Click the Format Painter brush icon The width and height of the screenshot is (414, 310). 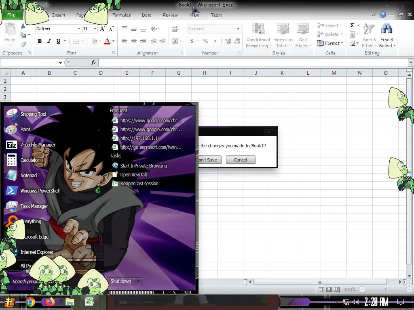point(23,44)
